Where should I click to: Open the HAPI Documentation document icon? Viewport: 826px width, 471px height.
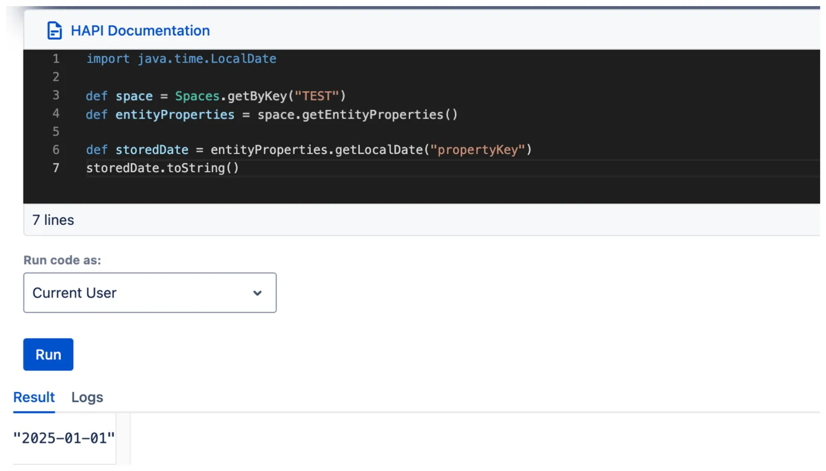(x=54, y=30)
